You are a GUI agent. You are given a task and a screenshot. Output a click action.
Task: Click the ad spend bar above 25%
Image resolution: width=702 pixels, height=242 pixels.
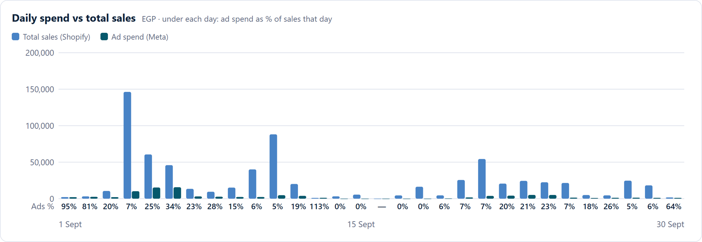click(x=156, y=193)
